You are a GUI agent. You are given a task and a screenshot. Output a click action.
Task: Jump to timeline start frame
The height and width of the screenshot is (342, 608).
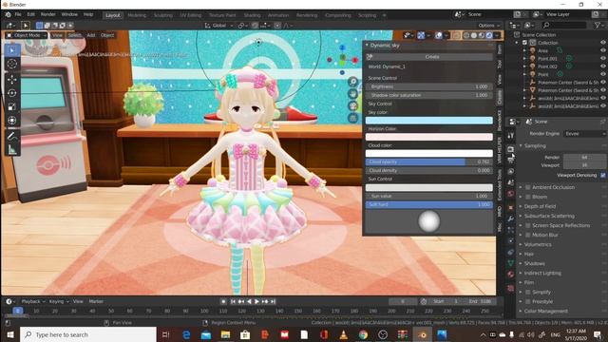233,301
